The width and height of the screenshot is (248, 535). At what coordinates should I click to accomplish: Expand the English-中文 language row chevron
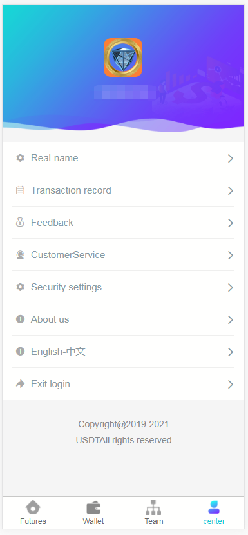pyautogui.click(x=231, y=352)
